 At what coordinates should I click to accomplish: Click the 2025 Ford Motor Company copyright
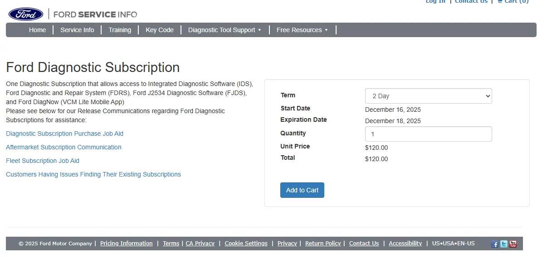tap(55, 244)
